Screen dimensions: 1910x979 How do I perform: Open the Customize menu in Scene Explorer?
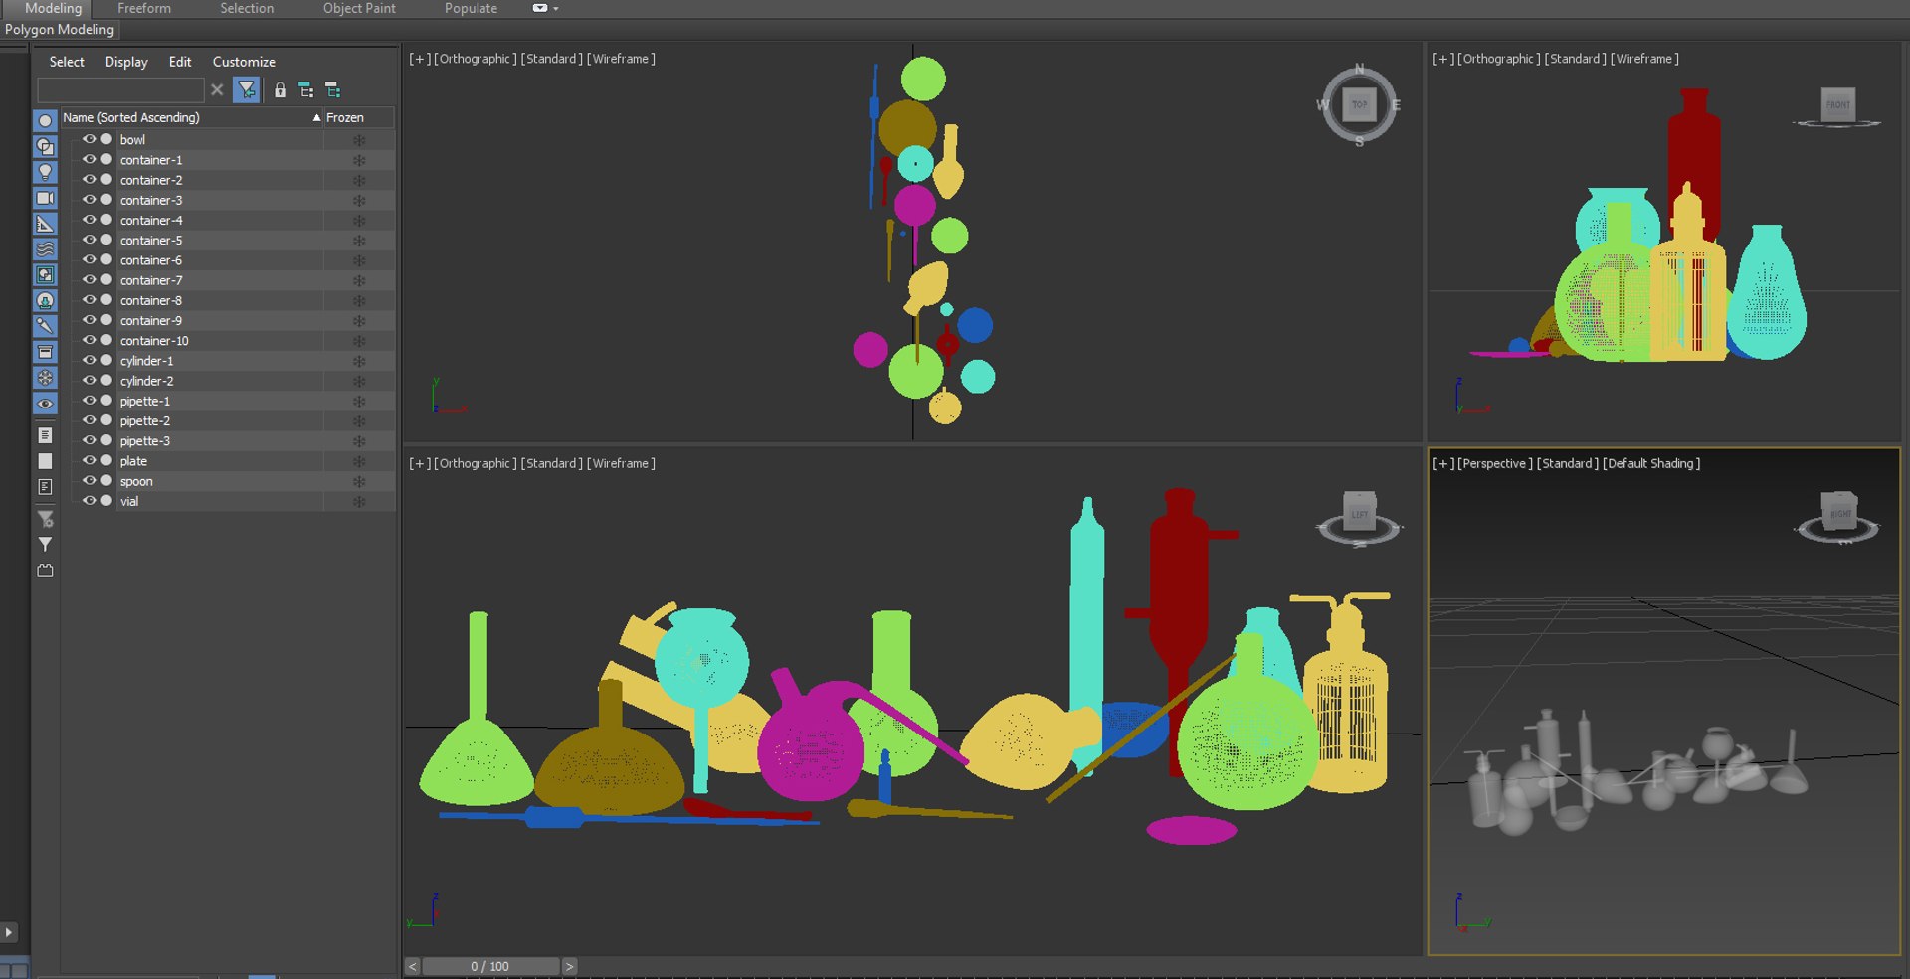coord(244,62)
